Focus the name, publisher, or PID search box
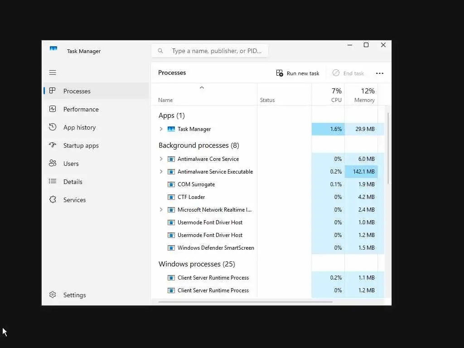This screenshot has height=348, width=464. coord(210,51)
